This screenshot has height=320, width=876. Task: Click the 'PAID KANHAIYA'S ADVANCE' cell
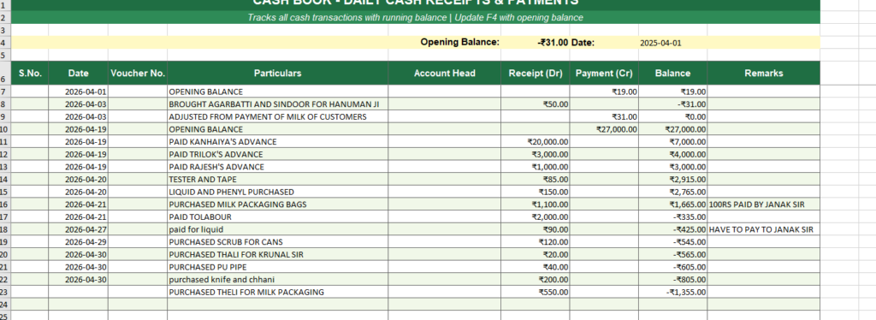[278, 142]
